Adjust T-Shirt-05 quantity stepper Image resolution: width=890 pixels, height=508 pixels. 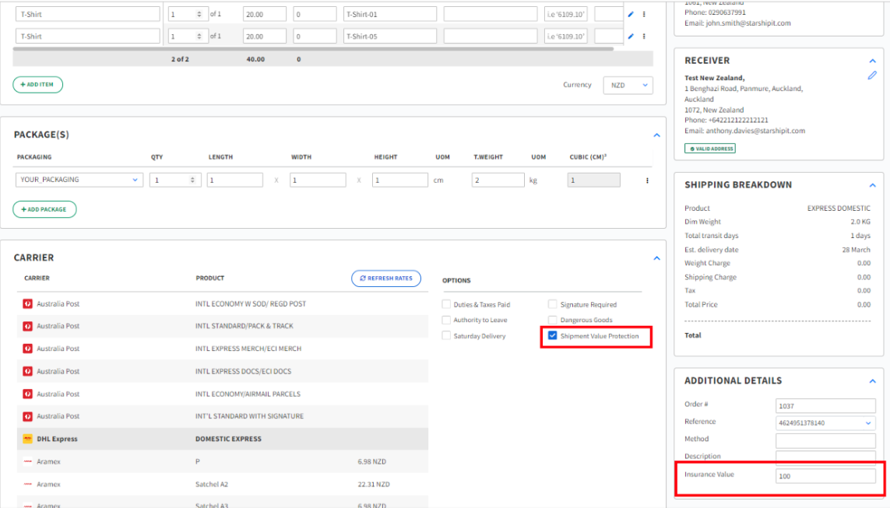(199, 37)
